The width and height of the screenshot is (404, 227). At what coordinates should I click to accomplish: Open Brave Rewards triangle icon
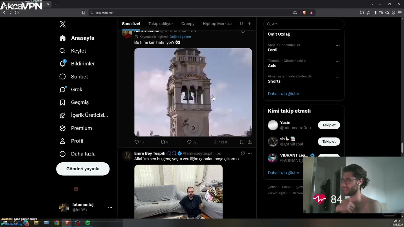(311, 13)
